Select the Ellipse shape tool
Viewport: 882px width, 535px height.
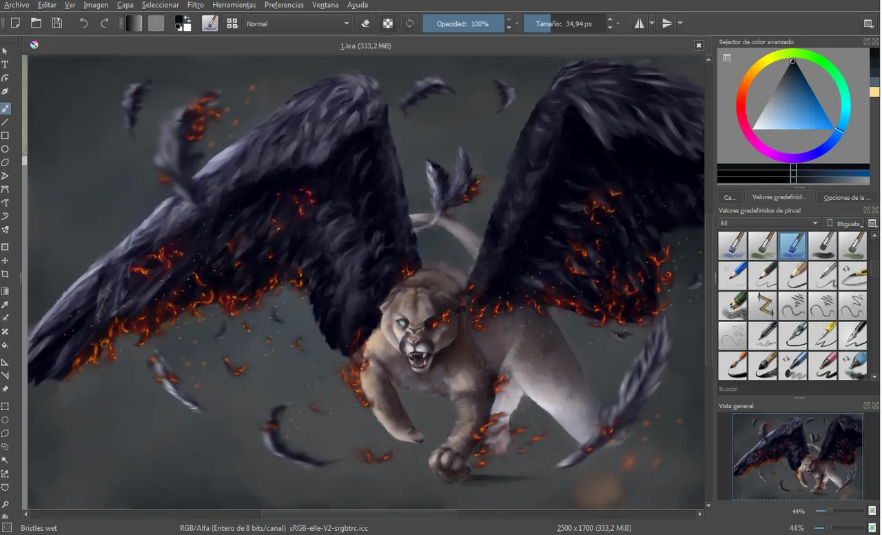point(5,149)
